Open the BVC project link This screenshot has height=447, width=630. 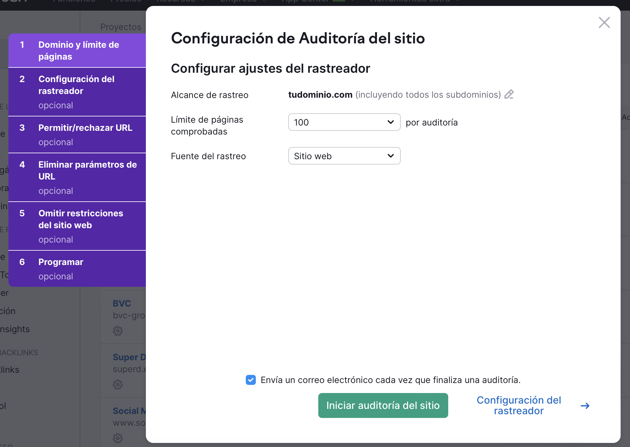[122, 303]
